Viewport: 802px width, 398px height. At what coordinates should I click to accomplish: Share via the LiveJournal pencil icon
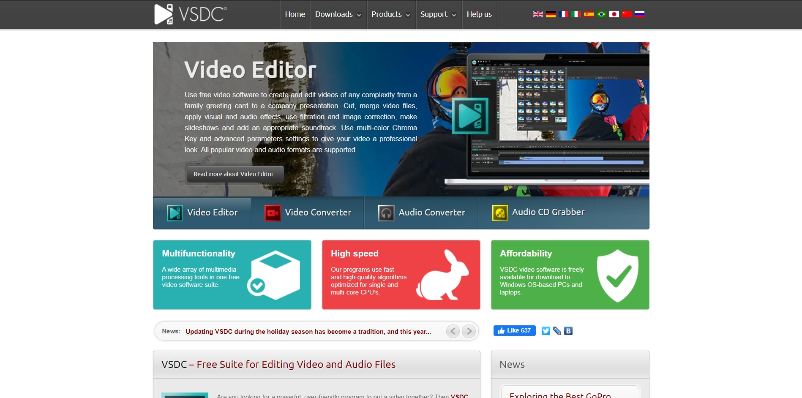tap(557, 331)
